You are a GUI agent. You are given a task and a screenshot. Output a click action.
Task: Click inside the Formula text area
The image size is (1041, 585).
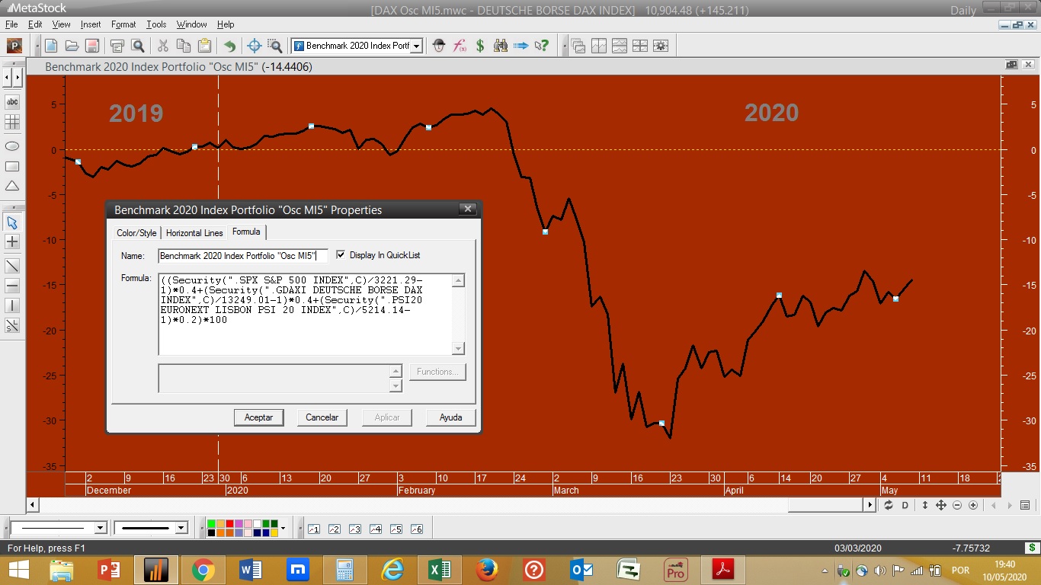tap(306, 314)
